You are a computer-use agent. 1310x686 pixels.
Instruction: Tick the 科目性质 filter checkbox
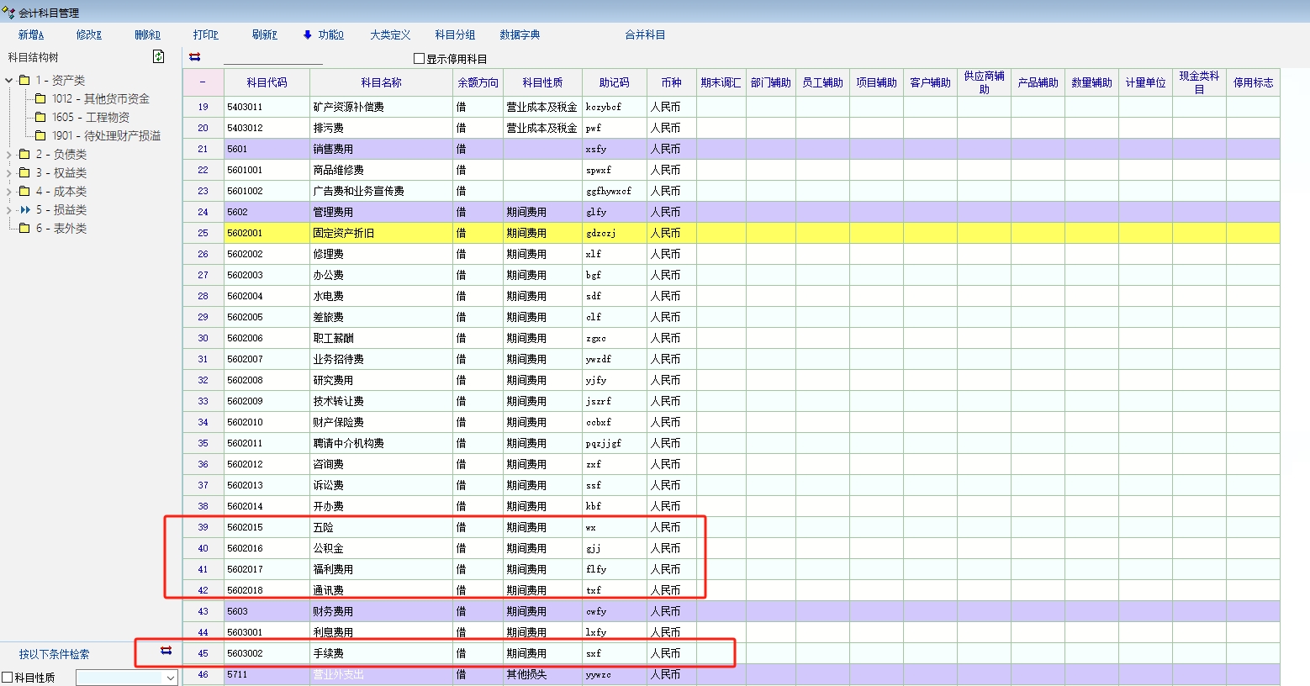(x=8, y=677)
